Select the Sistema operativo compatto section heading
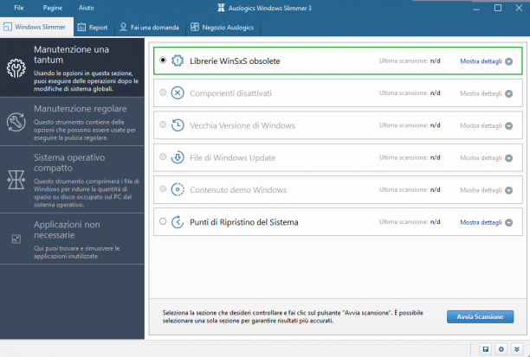The height and width of the screenshot is (357, 530). pos(69,163)
